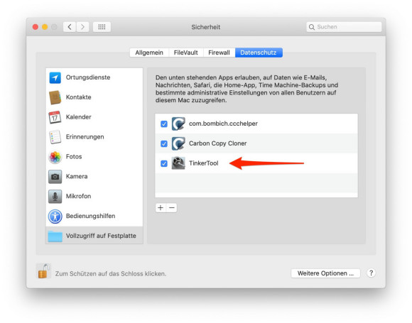Add an app with plus button
Screen dimensions: 412x323
tap(161, 208)
